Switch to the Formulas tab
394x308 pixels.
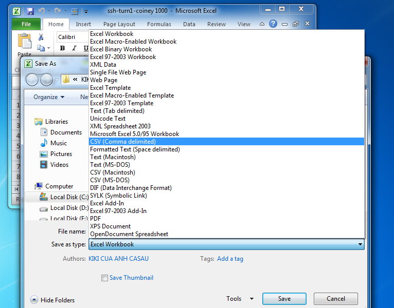(159, 24)
